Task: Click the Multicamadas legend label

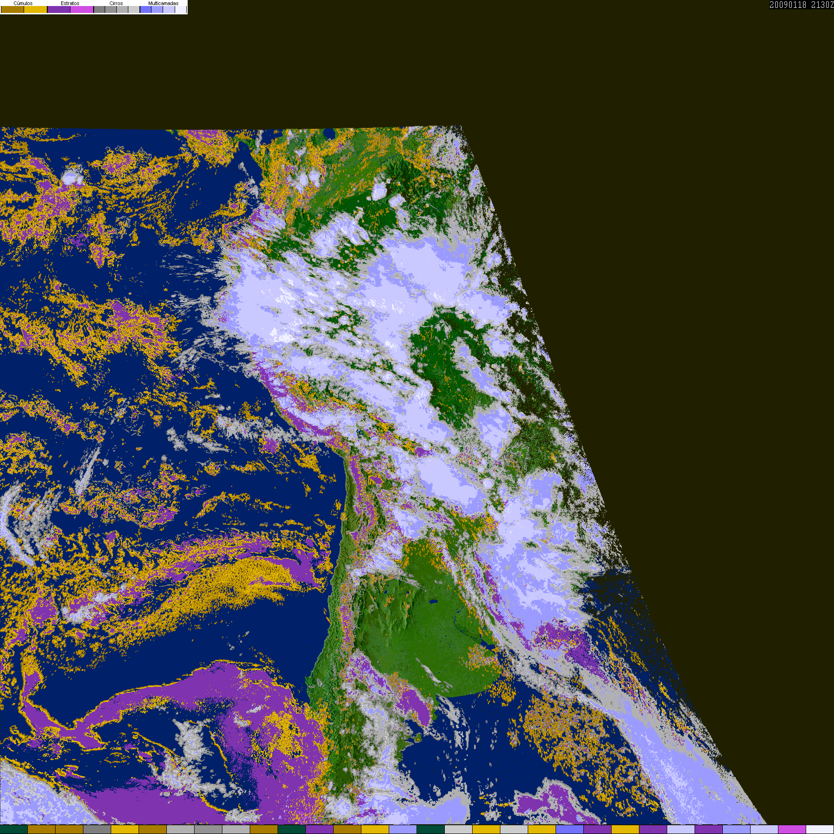Action: click(163, 3)
